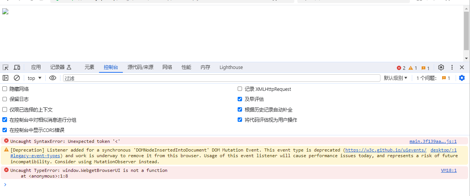Image resolution: width=470 pixels, height=196 pixels.
Task: Open the 记录器 tab
Action: [x=61, y=67]
